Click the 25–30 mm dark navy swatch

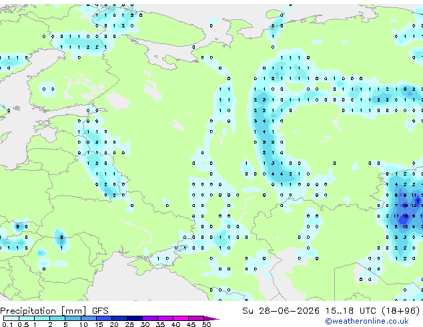[x=134, y=318]
